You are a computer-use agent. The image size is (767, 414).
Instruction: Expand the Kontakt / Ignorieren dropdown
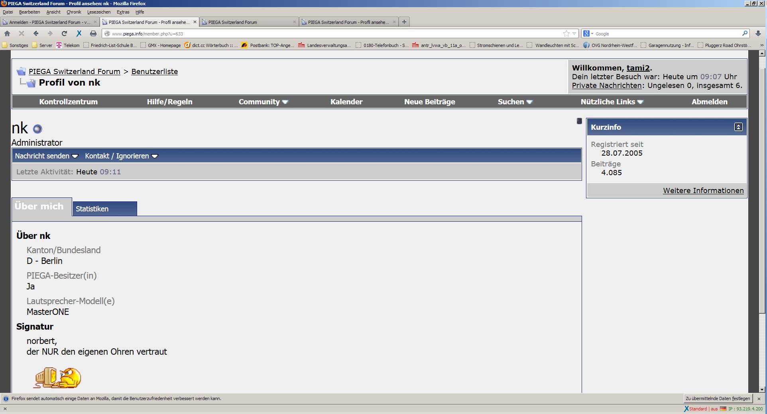pyautogui.click(x=121, y=156)
